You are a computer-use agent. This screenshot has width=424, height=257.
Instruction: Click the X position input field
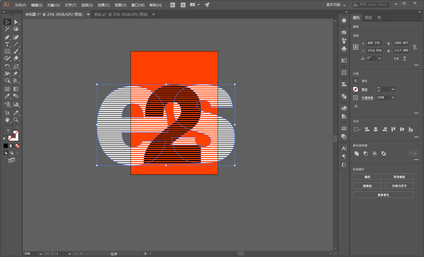(374, 43)
